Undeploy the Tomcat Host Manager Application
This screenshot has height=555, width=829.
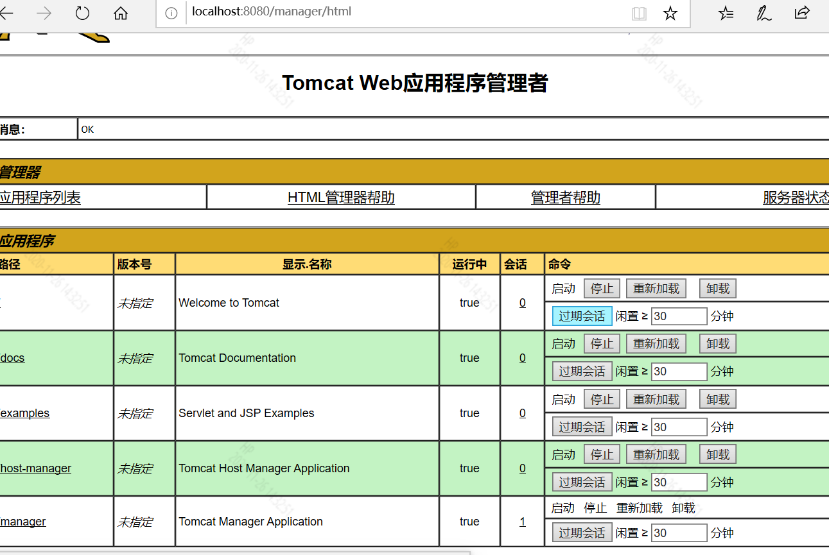(x=718, y=454)
